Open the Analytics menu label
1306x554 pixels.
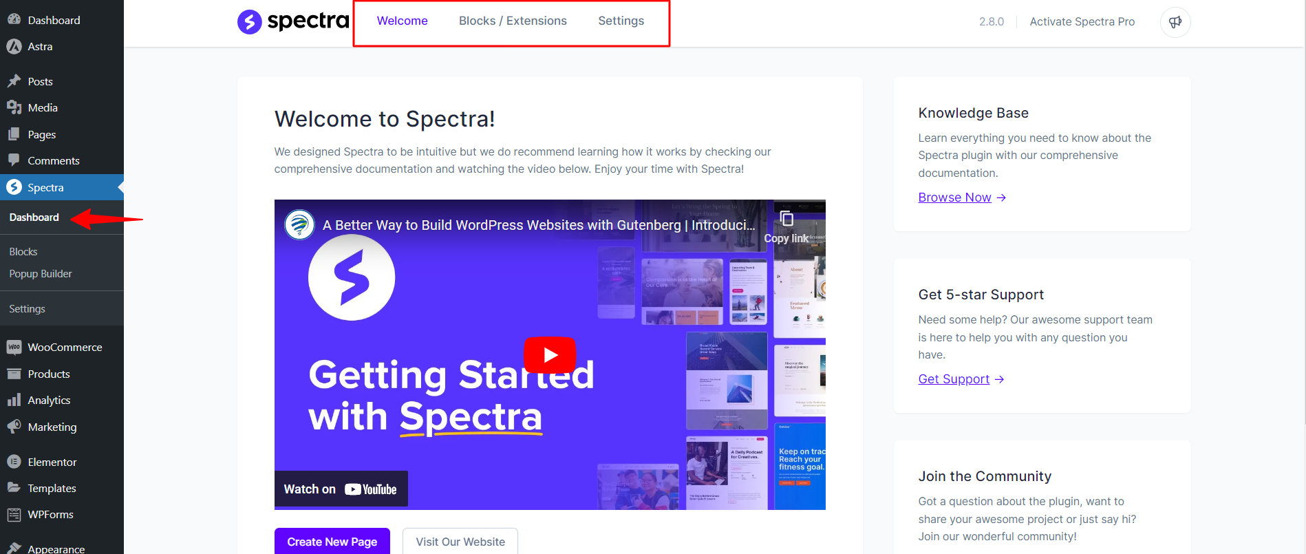49,400
